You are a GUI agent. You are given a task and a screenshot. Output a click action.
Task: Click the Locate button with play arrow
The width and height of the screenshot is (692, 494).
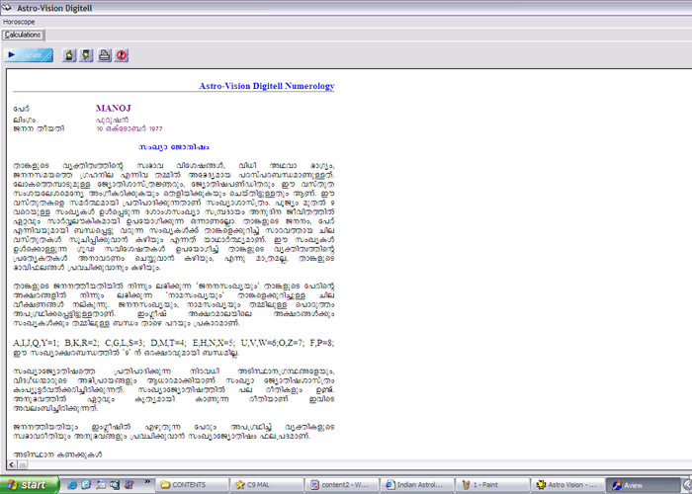click(x=29, y=55)
